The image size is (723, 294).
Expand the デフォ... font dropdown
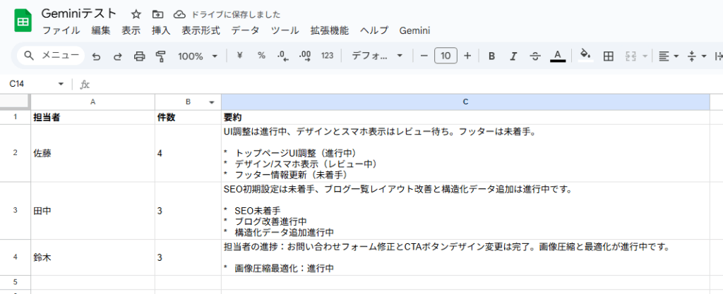(x=377, y=56)
